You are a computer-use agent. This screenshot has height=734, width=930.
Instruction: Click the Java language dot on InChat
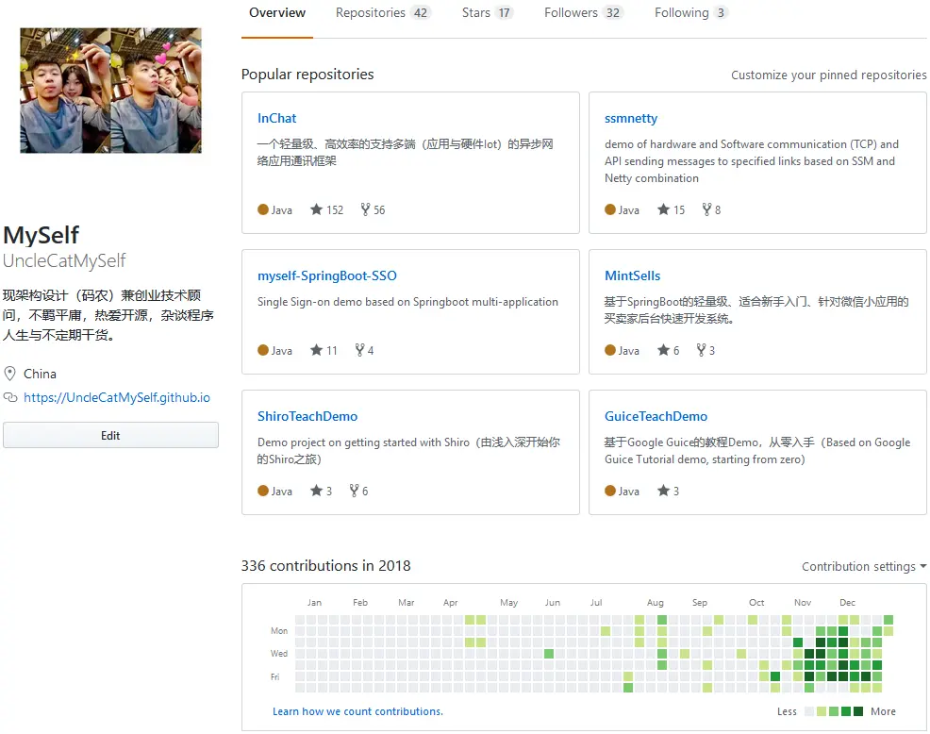[x=263, y=209]
